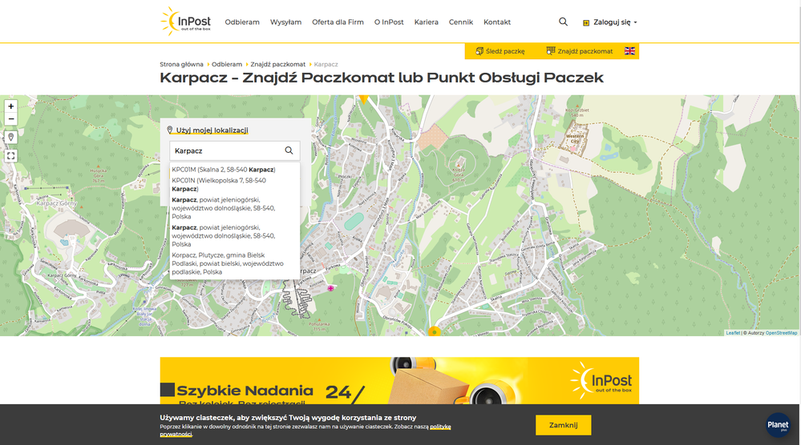Switch language with the UK flag
The image size is (801, 445).
630,51
